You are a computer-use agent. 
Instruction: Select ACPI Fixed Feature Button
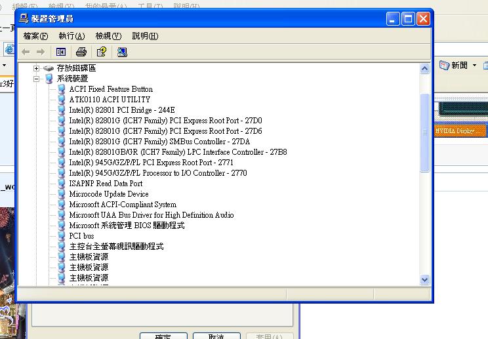click(x=111, y=89)
